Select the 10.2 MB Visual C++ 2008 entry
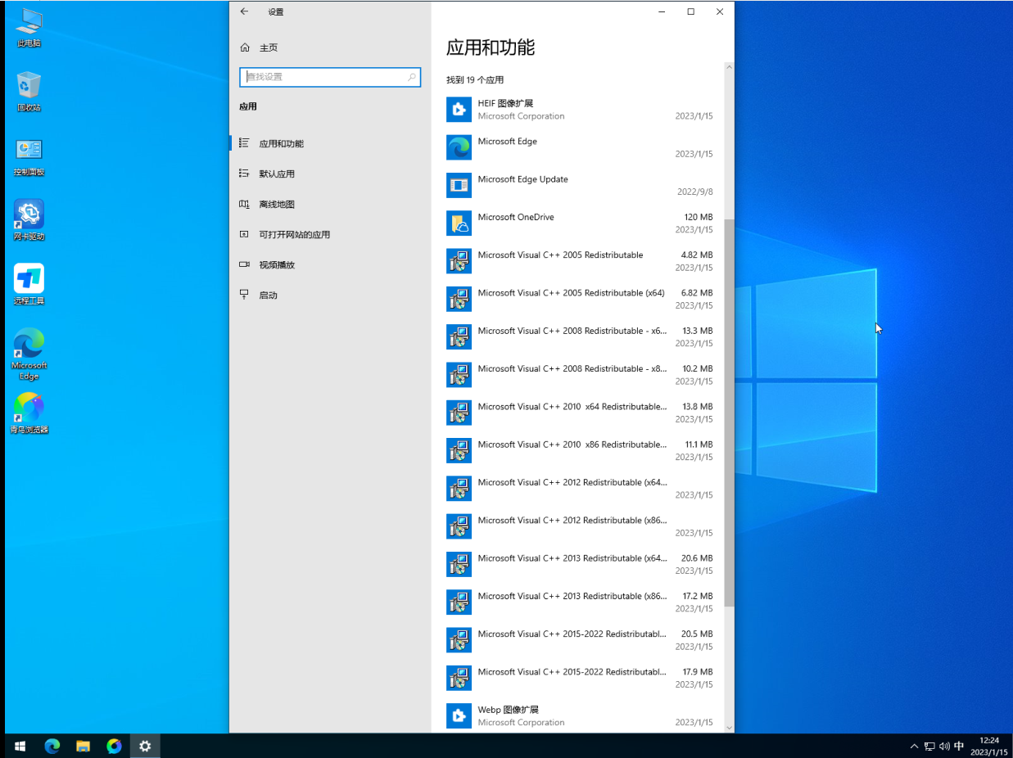1013x758 pixels. [580, 375]
